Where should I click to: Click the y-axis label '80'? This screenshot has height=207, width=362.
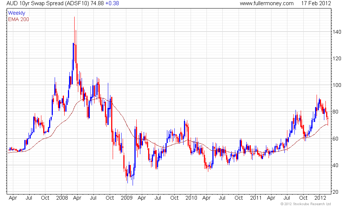[335, 112]
